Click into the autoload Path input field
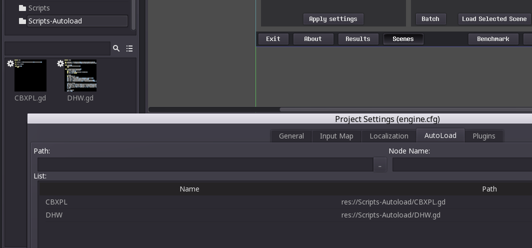 [205, 165]
